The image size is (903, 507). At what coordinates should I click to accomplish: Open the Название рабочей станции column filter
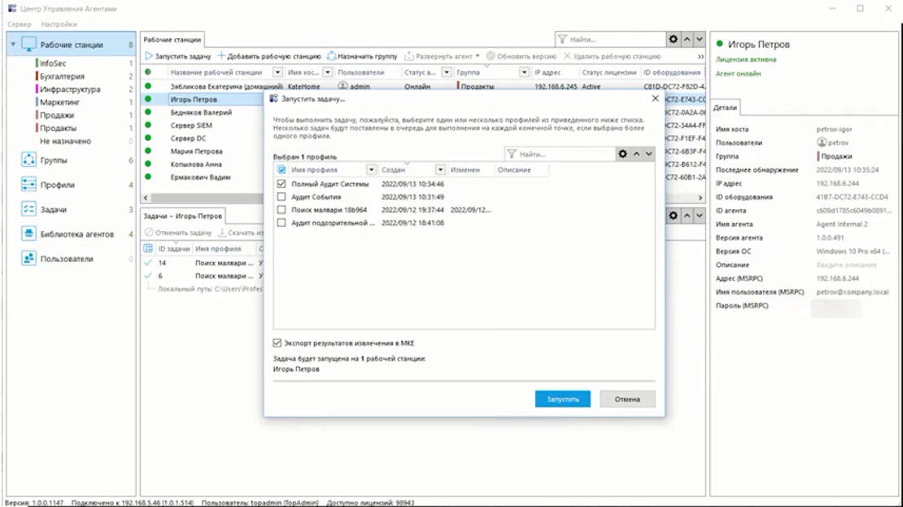[277, 72]
